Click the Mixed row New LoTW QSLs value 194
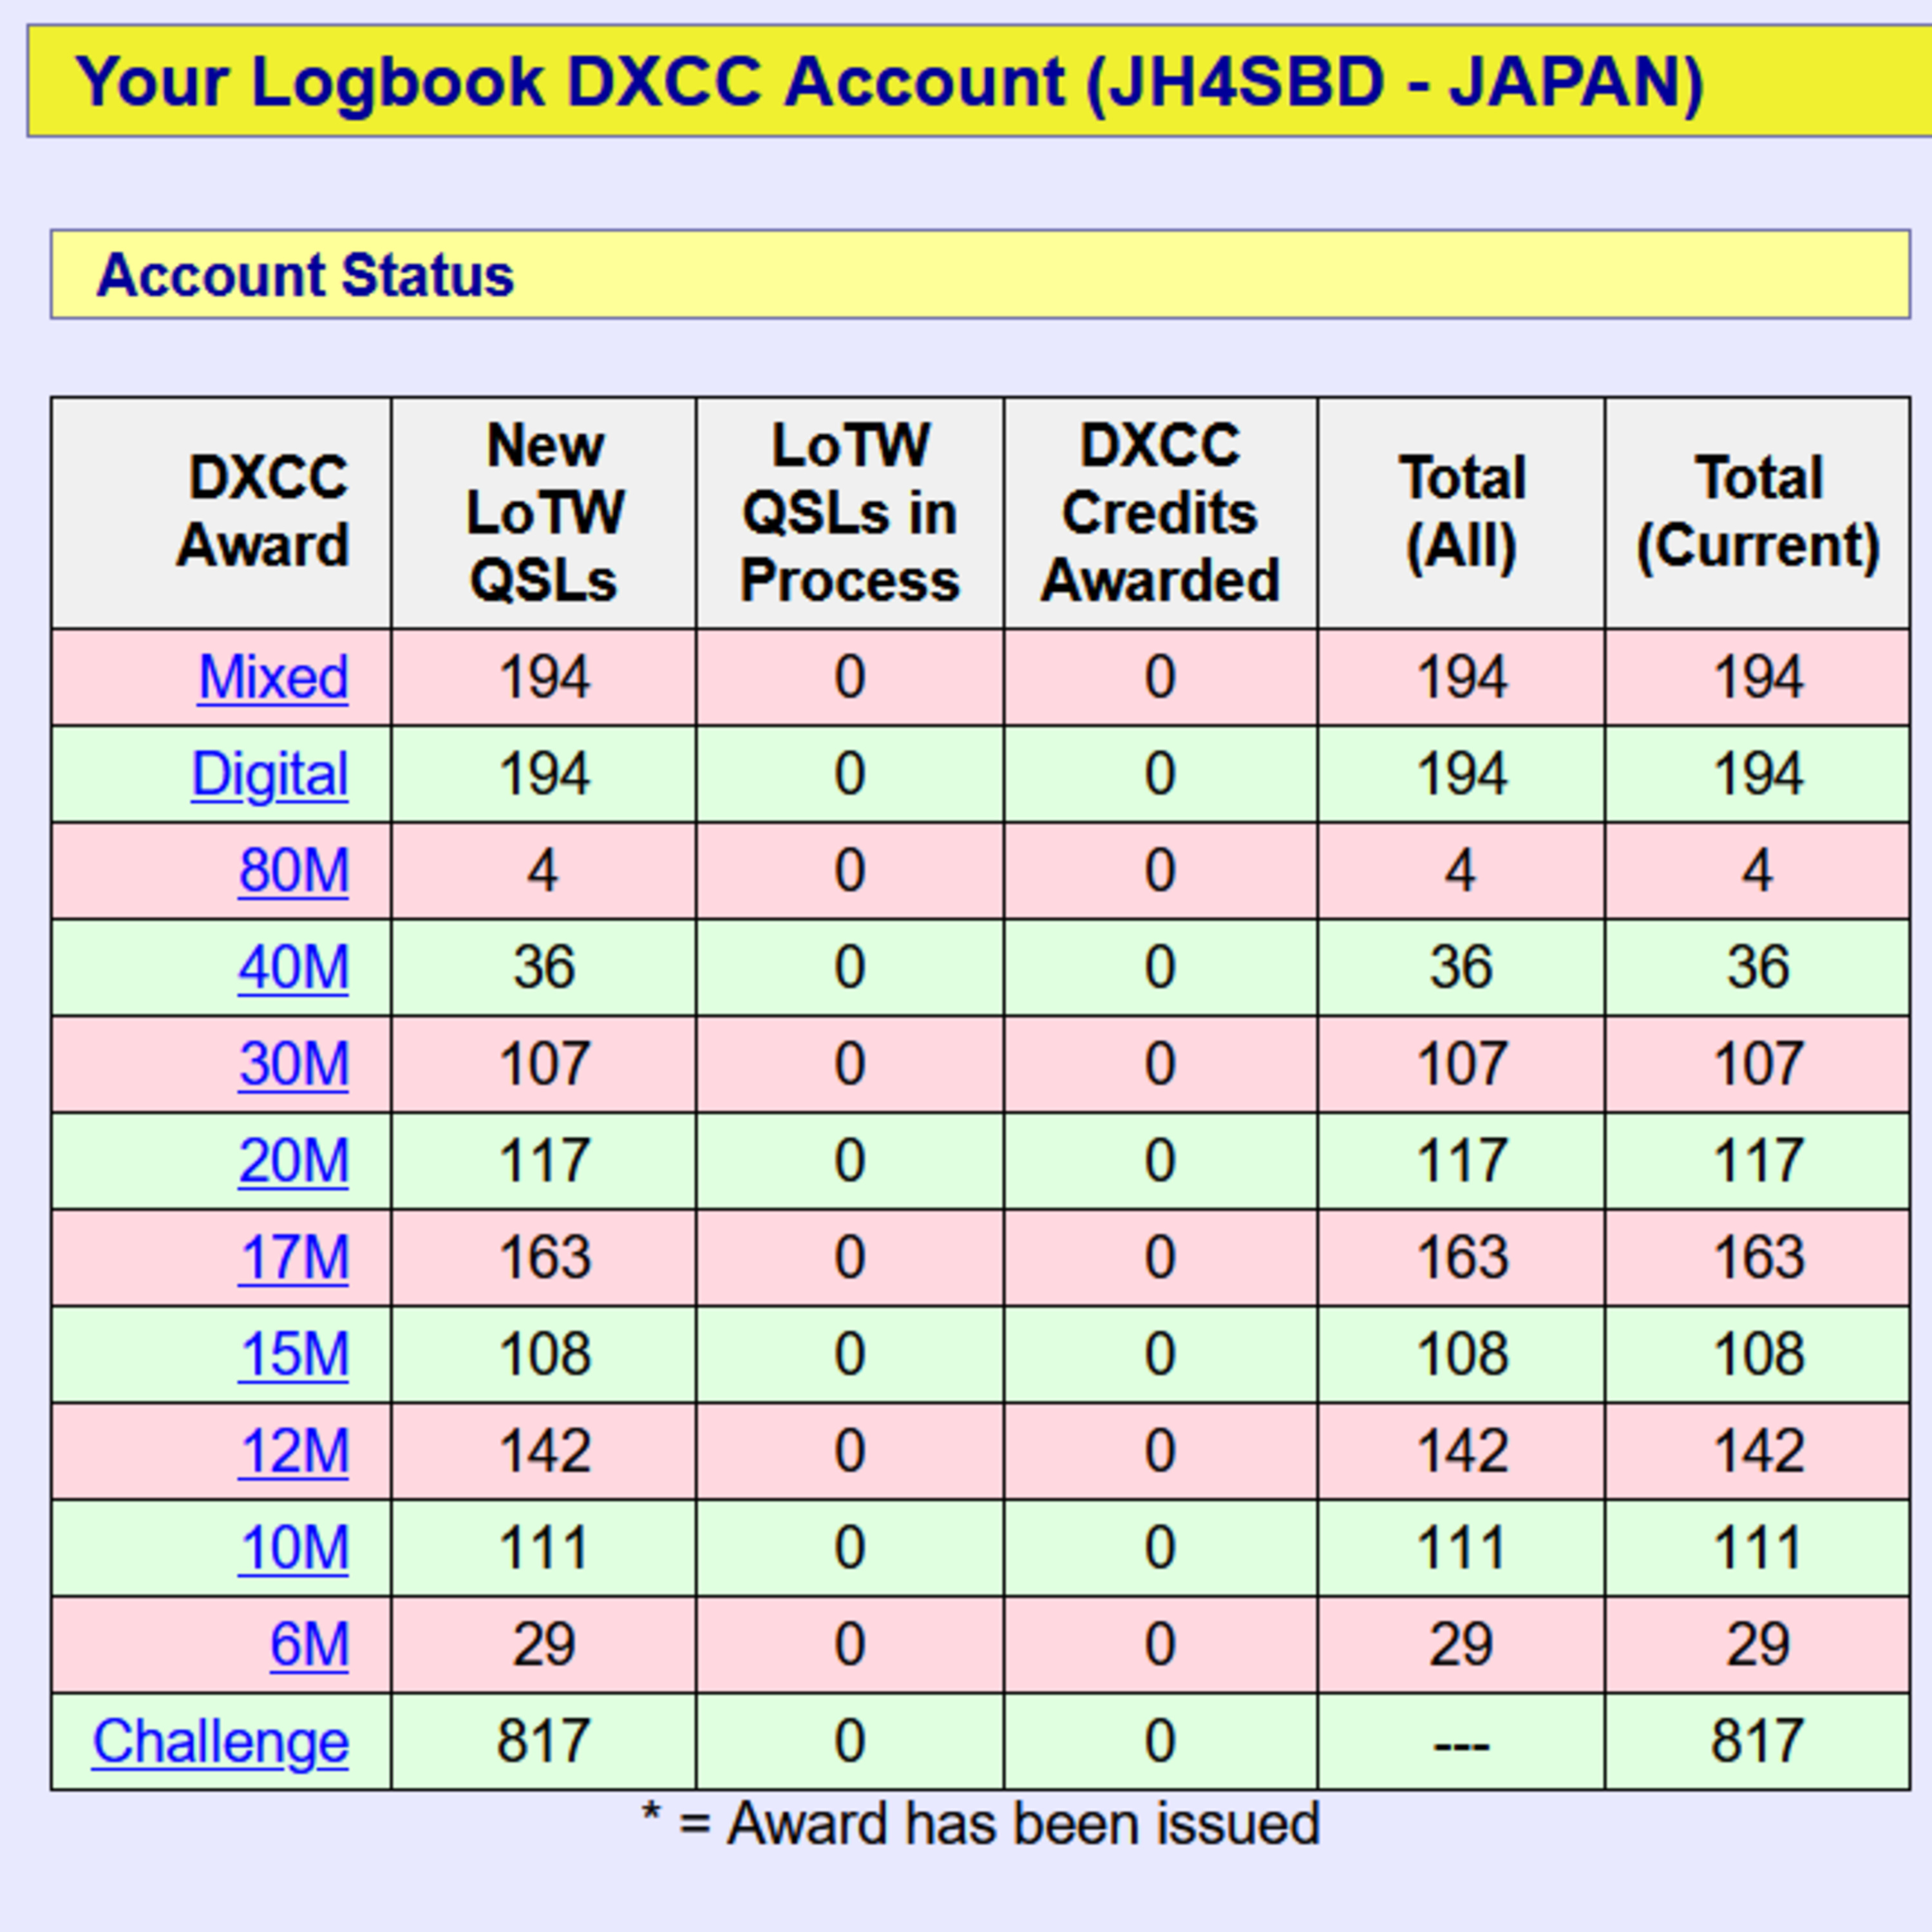The width and height of the screenshot is (1932, 1932). click(545, 677)
